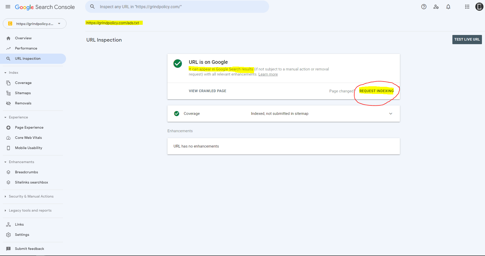Viewport: 485px width, 256px height.
Task: Click the Performance trend icon
Action: click(x=8, y=48)
